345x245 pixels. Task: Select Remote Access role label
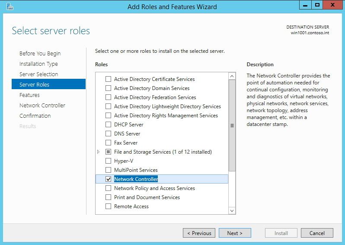coord(131,206)
